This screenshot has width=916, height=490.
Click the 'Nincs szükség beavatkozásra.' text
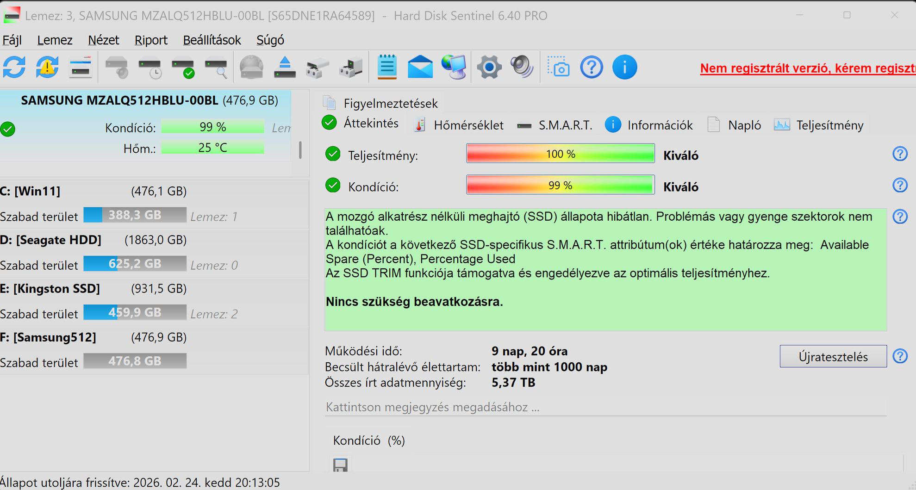(x=414, y=302)
